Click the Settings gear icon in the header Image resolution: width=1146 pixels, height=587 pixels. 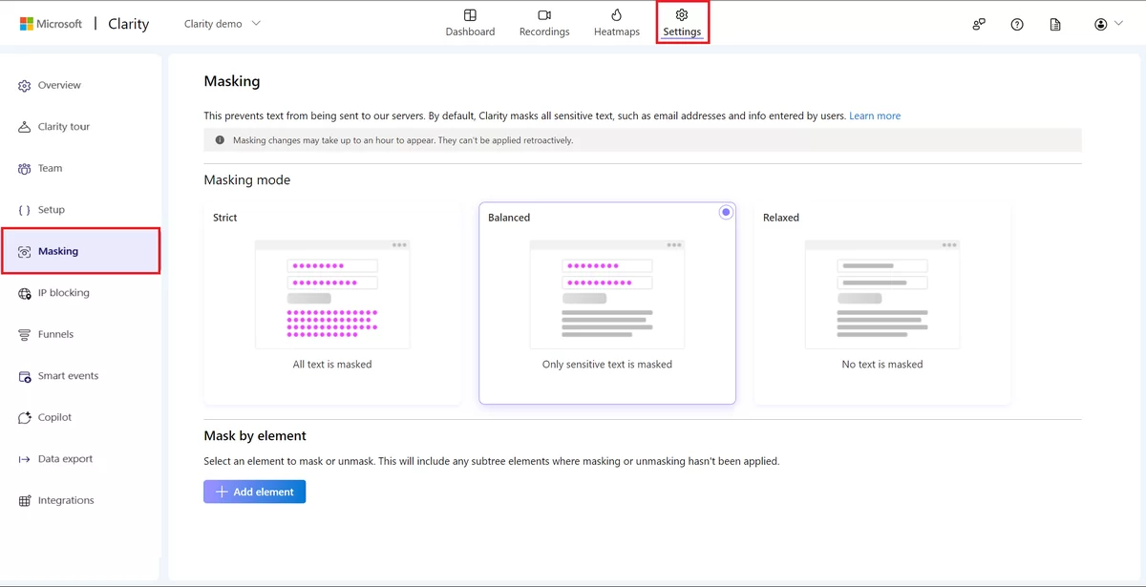point(682,15)
